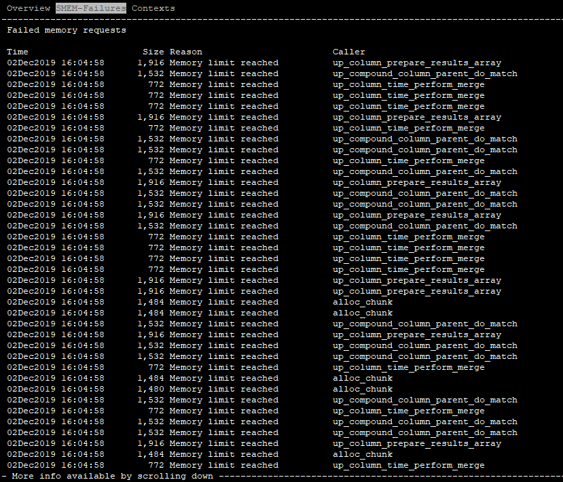
Task: Click alloc_chunk caller in the 1,480 row
Action: pos(363,389)
